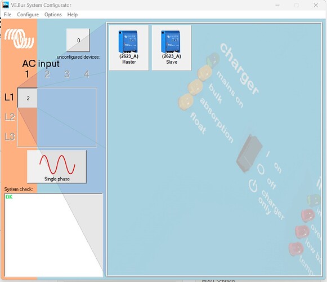Select the Master (2623_A) device tile
The height and width of the screenshot is (282, 327).
pyautogui.click(x=129, y=48)
